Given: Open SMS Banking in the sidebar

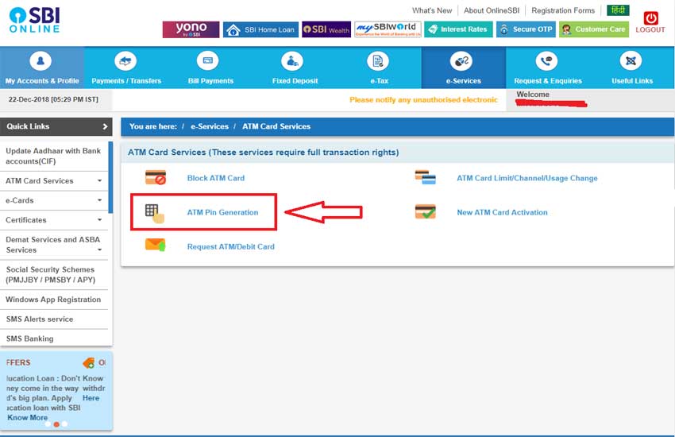Looking at the screenshot, I should point(54,338).
